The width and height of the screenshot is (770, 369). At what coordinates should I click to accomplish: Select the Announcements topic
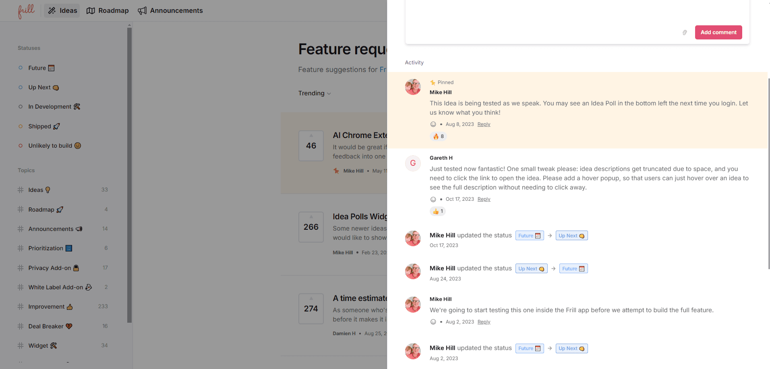click(63, 229)
